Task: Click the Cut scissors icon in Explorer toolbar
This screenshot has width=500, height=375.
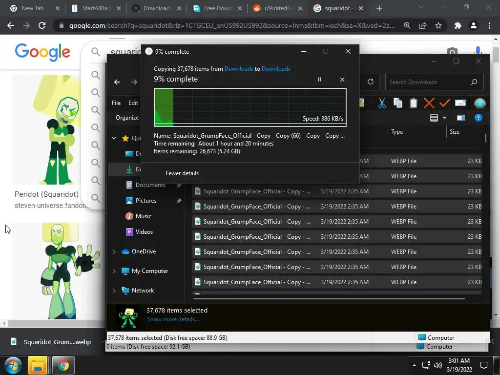Action: (382, 103)
